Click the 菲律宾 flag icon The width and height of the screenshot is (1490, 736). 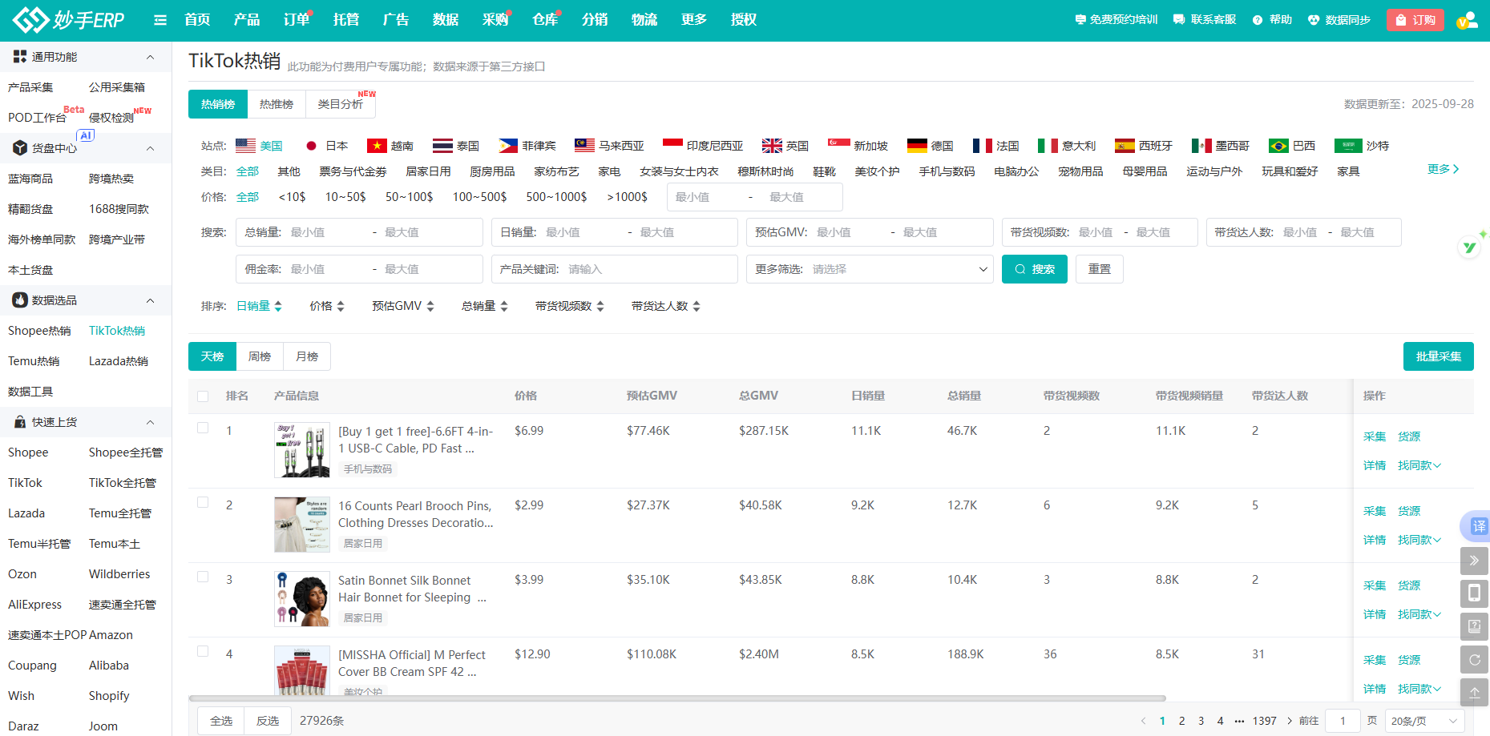point(508,146)
